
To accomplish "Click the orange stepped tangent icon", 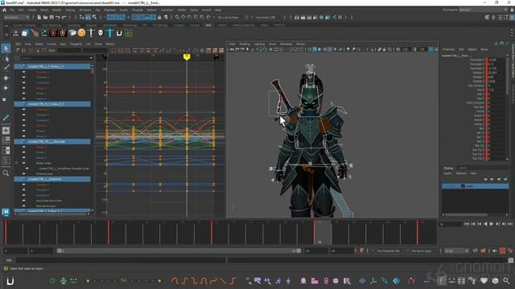I will [233, 281].
